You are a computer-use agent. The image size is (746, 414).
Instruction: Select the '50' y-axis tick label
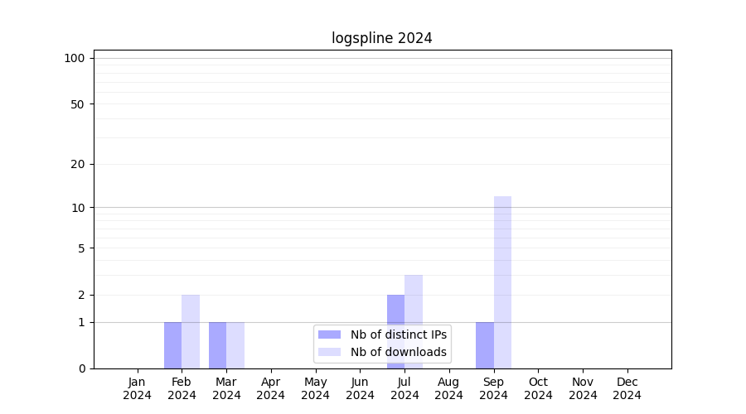point(78,104)
